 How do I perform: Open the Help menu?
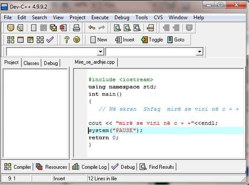point(199,17)
